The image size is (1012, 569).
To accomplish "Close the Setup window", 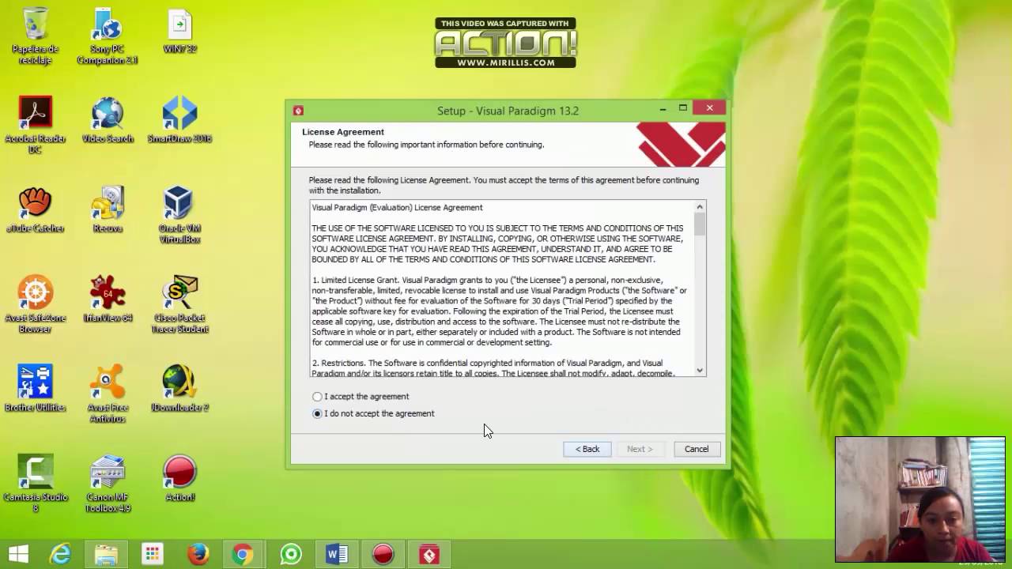I will point(709,108).
